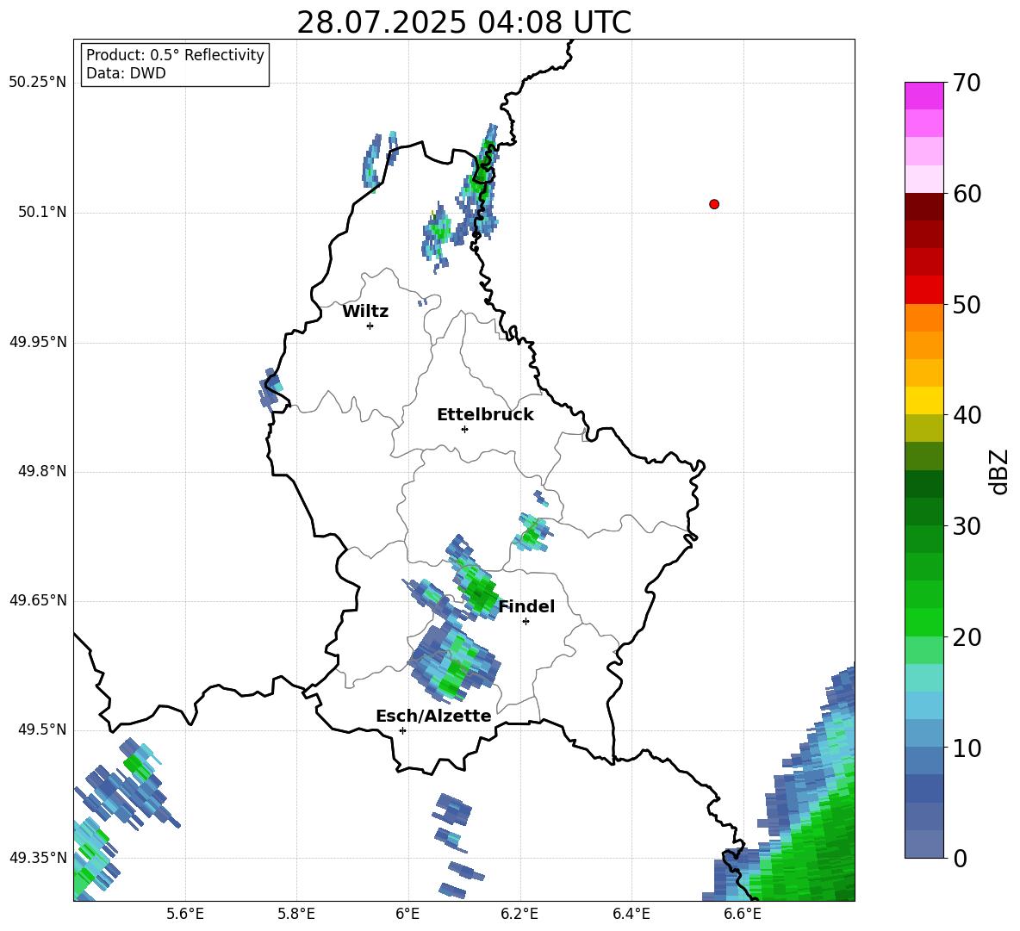The width and height of the screenshot is (1020, 931).
Task: Click the Wiltz station cross marker
Action: 370,326
